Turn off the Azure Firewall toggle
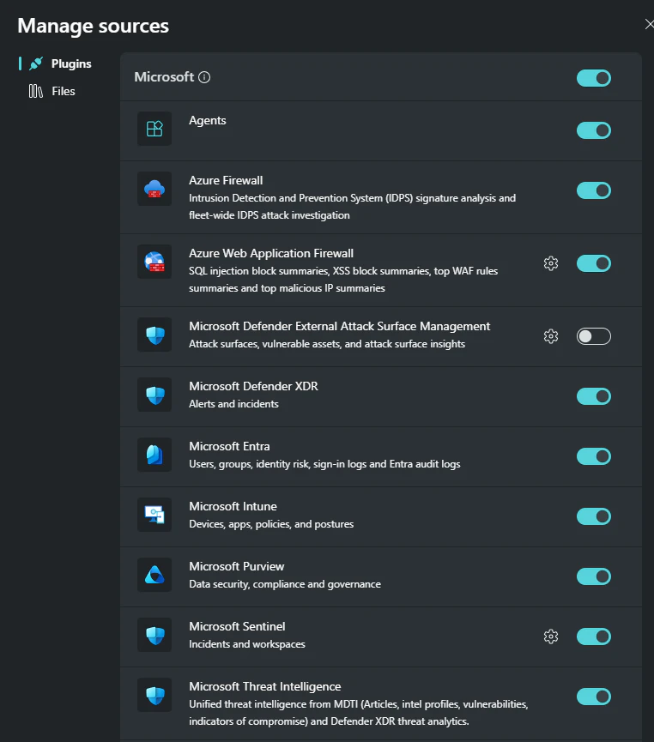The image size is (654, 742). click(593, 190)
